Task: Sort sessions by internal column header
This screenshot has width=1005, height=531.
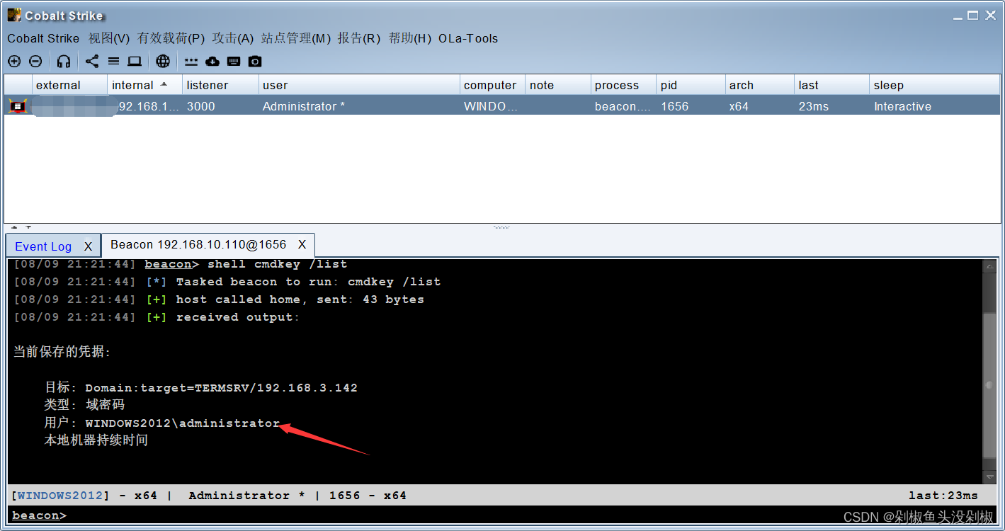Action: (x=145, y=85)
